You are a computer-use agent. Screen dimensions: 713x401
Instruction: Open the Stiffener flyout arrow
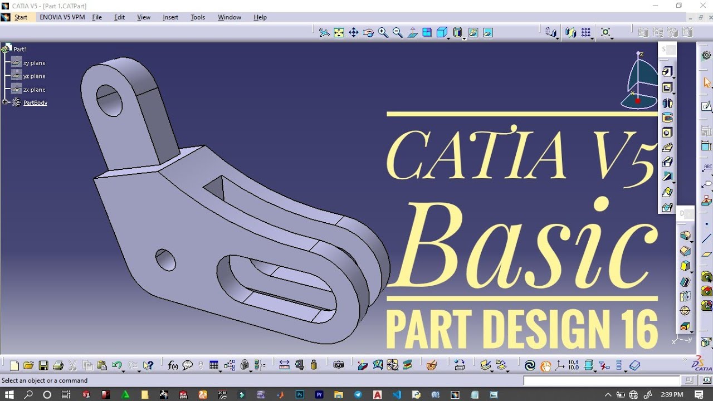673,182
